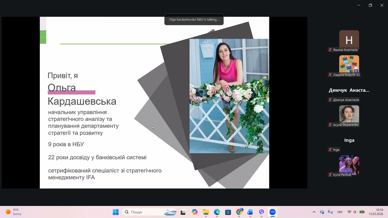Viewport: 388px width, 218px height.
Task: Open File Explorer from the taskbar
Action: 206,212
